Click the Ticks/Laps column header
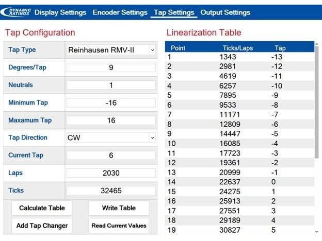Viewport: 322px width, 241px height. point(237,48)
